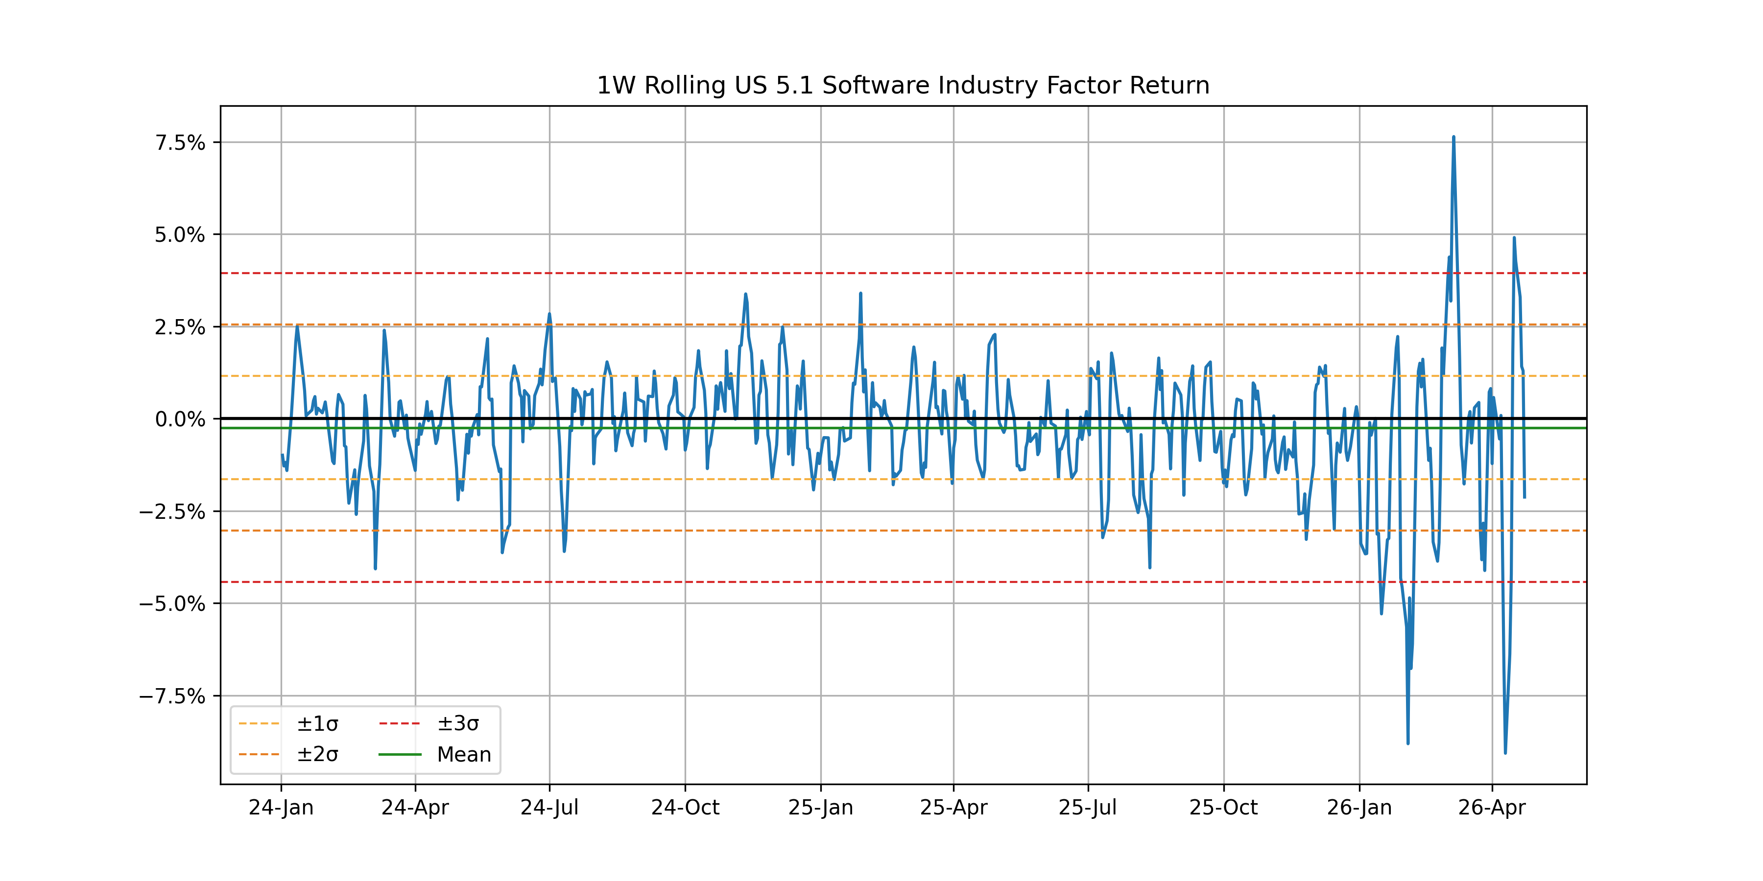Select the 25-Jan x-axis label
The image size is (1763, 881).
(x=821, y=808)
